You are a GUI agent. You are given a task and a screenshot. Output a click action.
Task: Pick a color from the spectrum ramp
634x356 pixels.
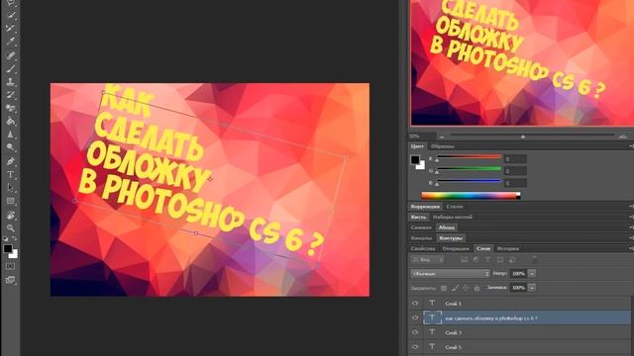pyautogui.click(x=471, y=196)
